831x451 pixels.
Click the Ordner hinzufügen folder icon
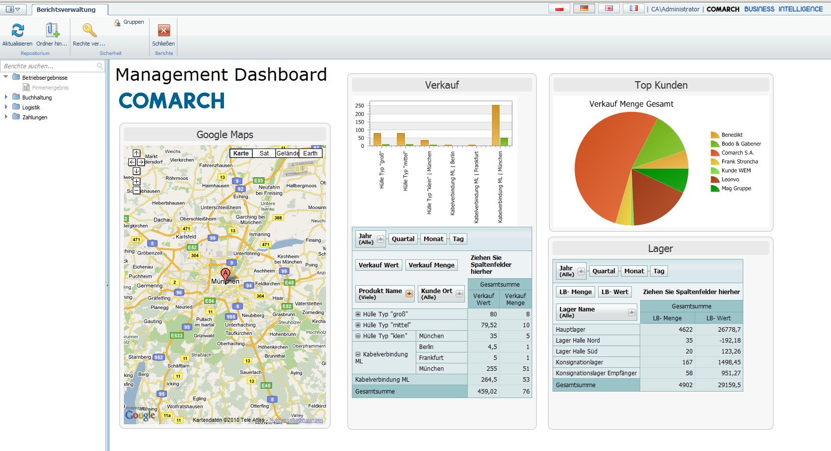pos(52,31)
